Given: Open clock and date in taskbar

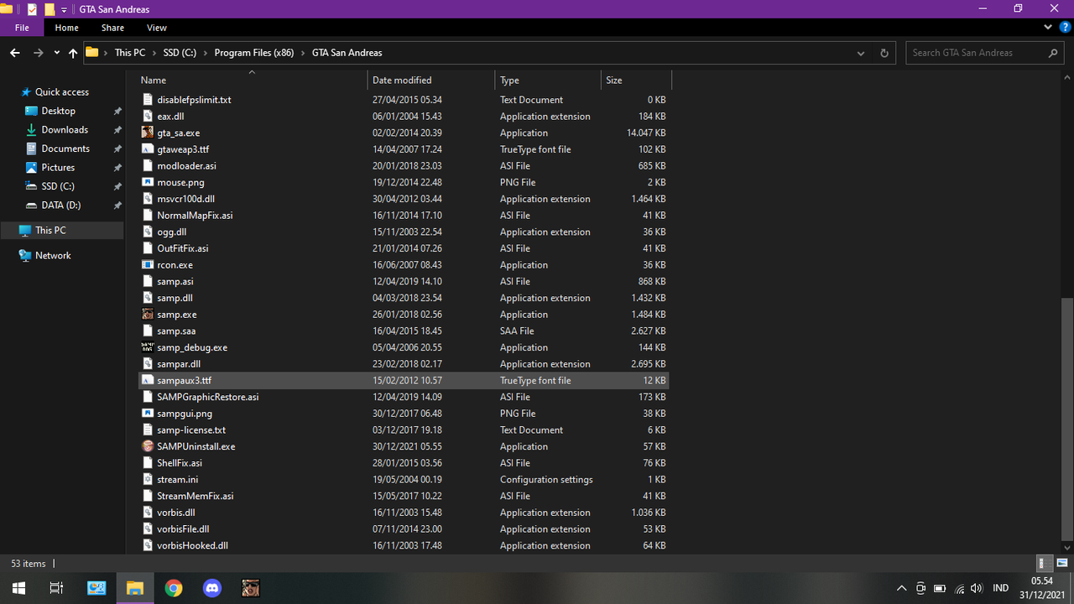Looking at the screenshot, I should [1041, 588].
